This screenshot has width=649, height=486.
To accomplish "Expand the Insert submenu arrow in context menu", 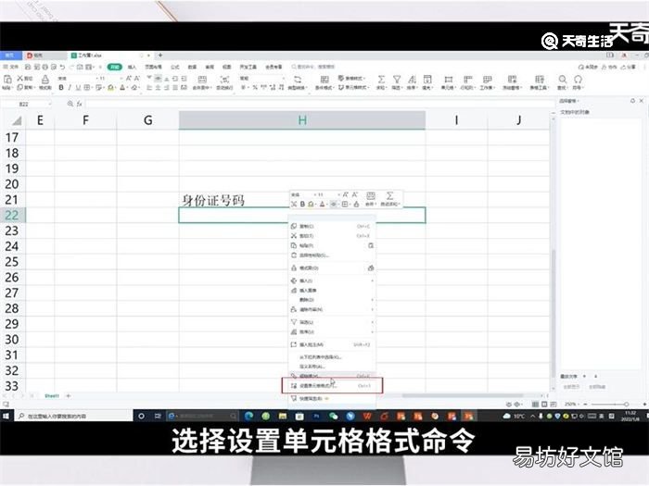I will [372, 280].
